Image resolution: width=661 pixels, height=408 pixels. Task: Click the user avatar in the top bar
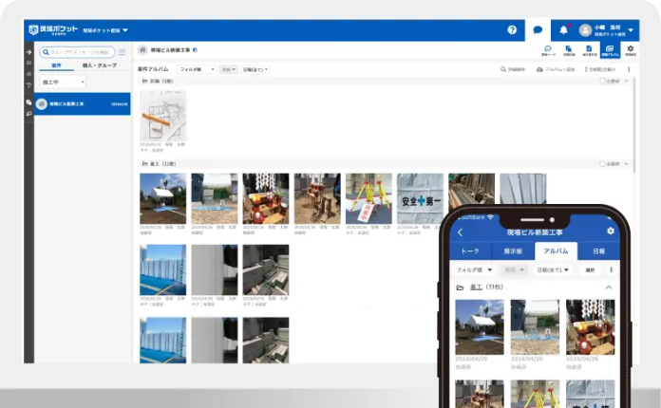pyautogui.click(x=585, y=30)
